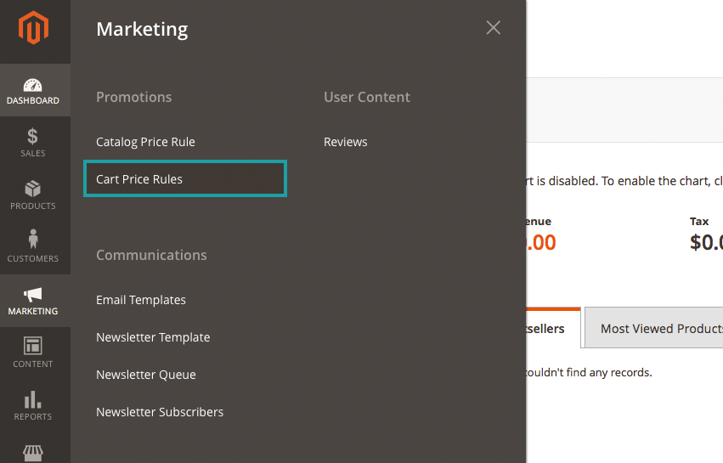Open the Content layout icon

(33, 347)
